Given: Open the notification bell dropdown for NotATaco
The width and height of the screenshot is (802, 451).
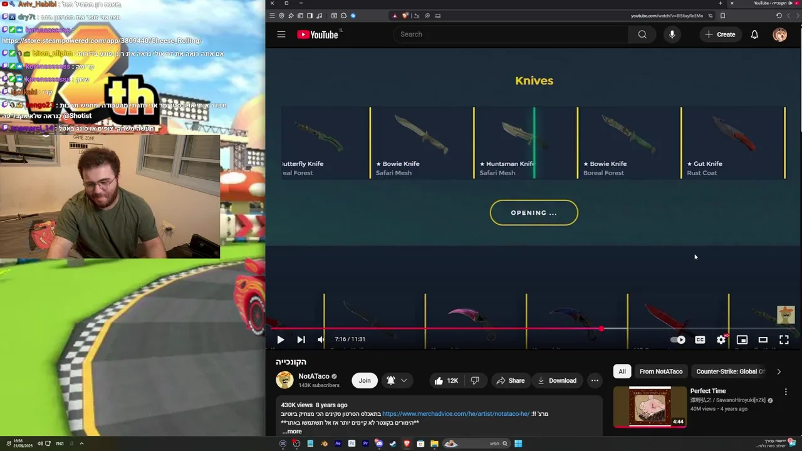Looking at the screenshot, I should pyautogui.click(x=397, y=380).
